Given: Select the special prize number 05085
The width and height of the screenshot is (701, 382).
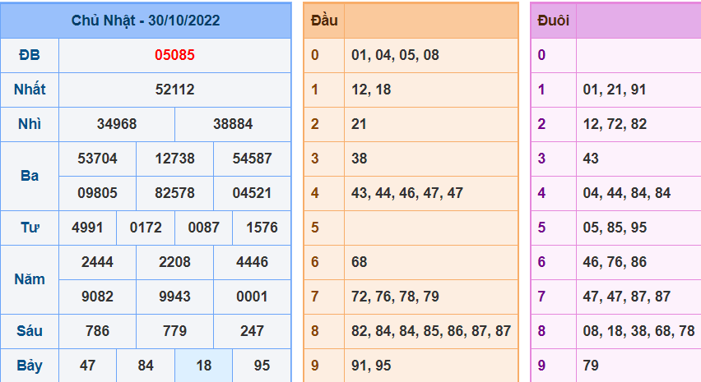Looking at the screenshot, I should point(174,55).
